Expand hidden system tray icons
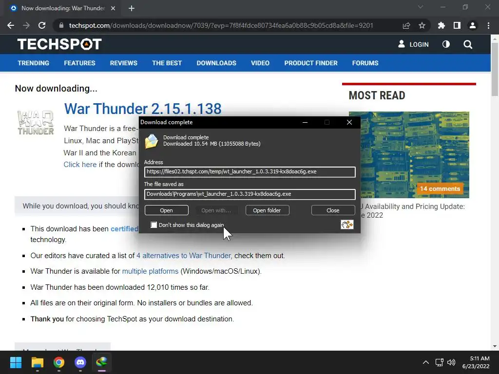This screenshot has width=499, height=374. click(426, 362)
